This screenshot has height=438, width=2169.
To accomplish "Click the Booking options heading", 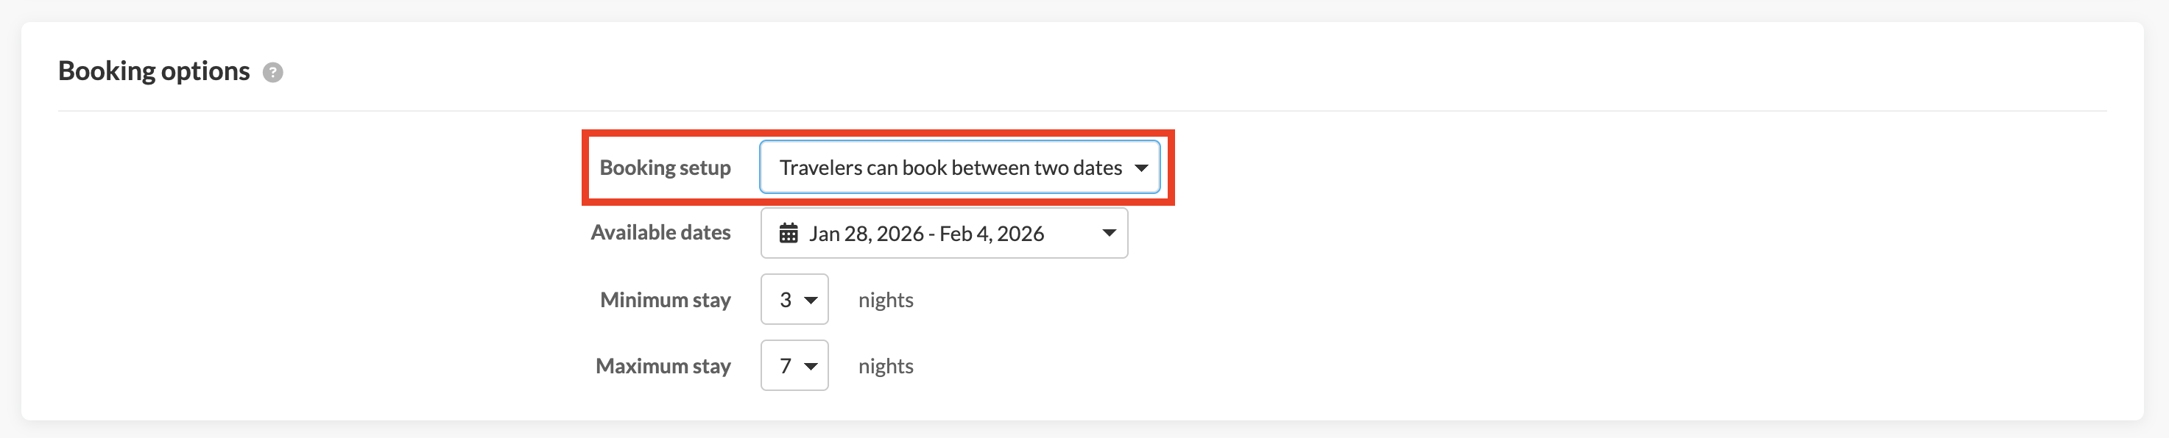I will 153,71.
